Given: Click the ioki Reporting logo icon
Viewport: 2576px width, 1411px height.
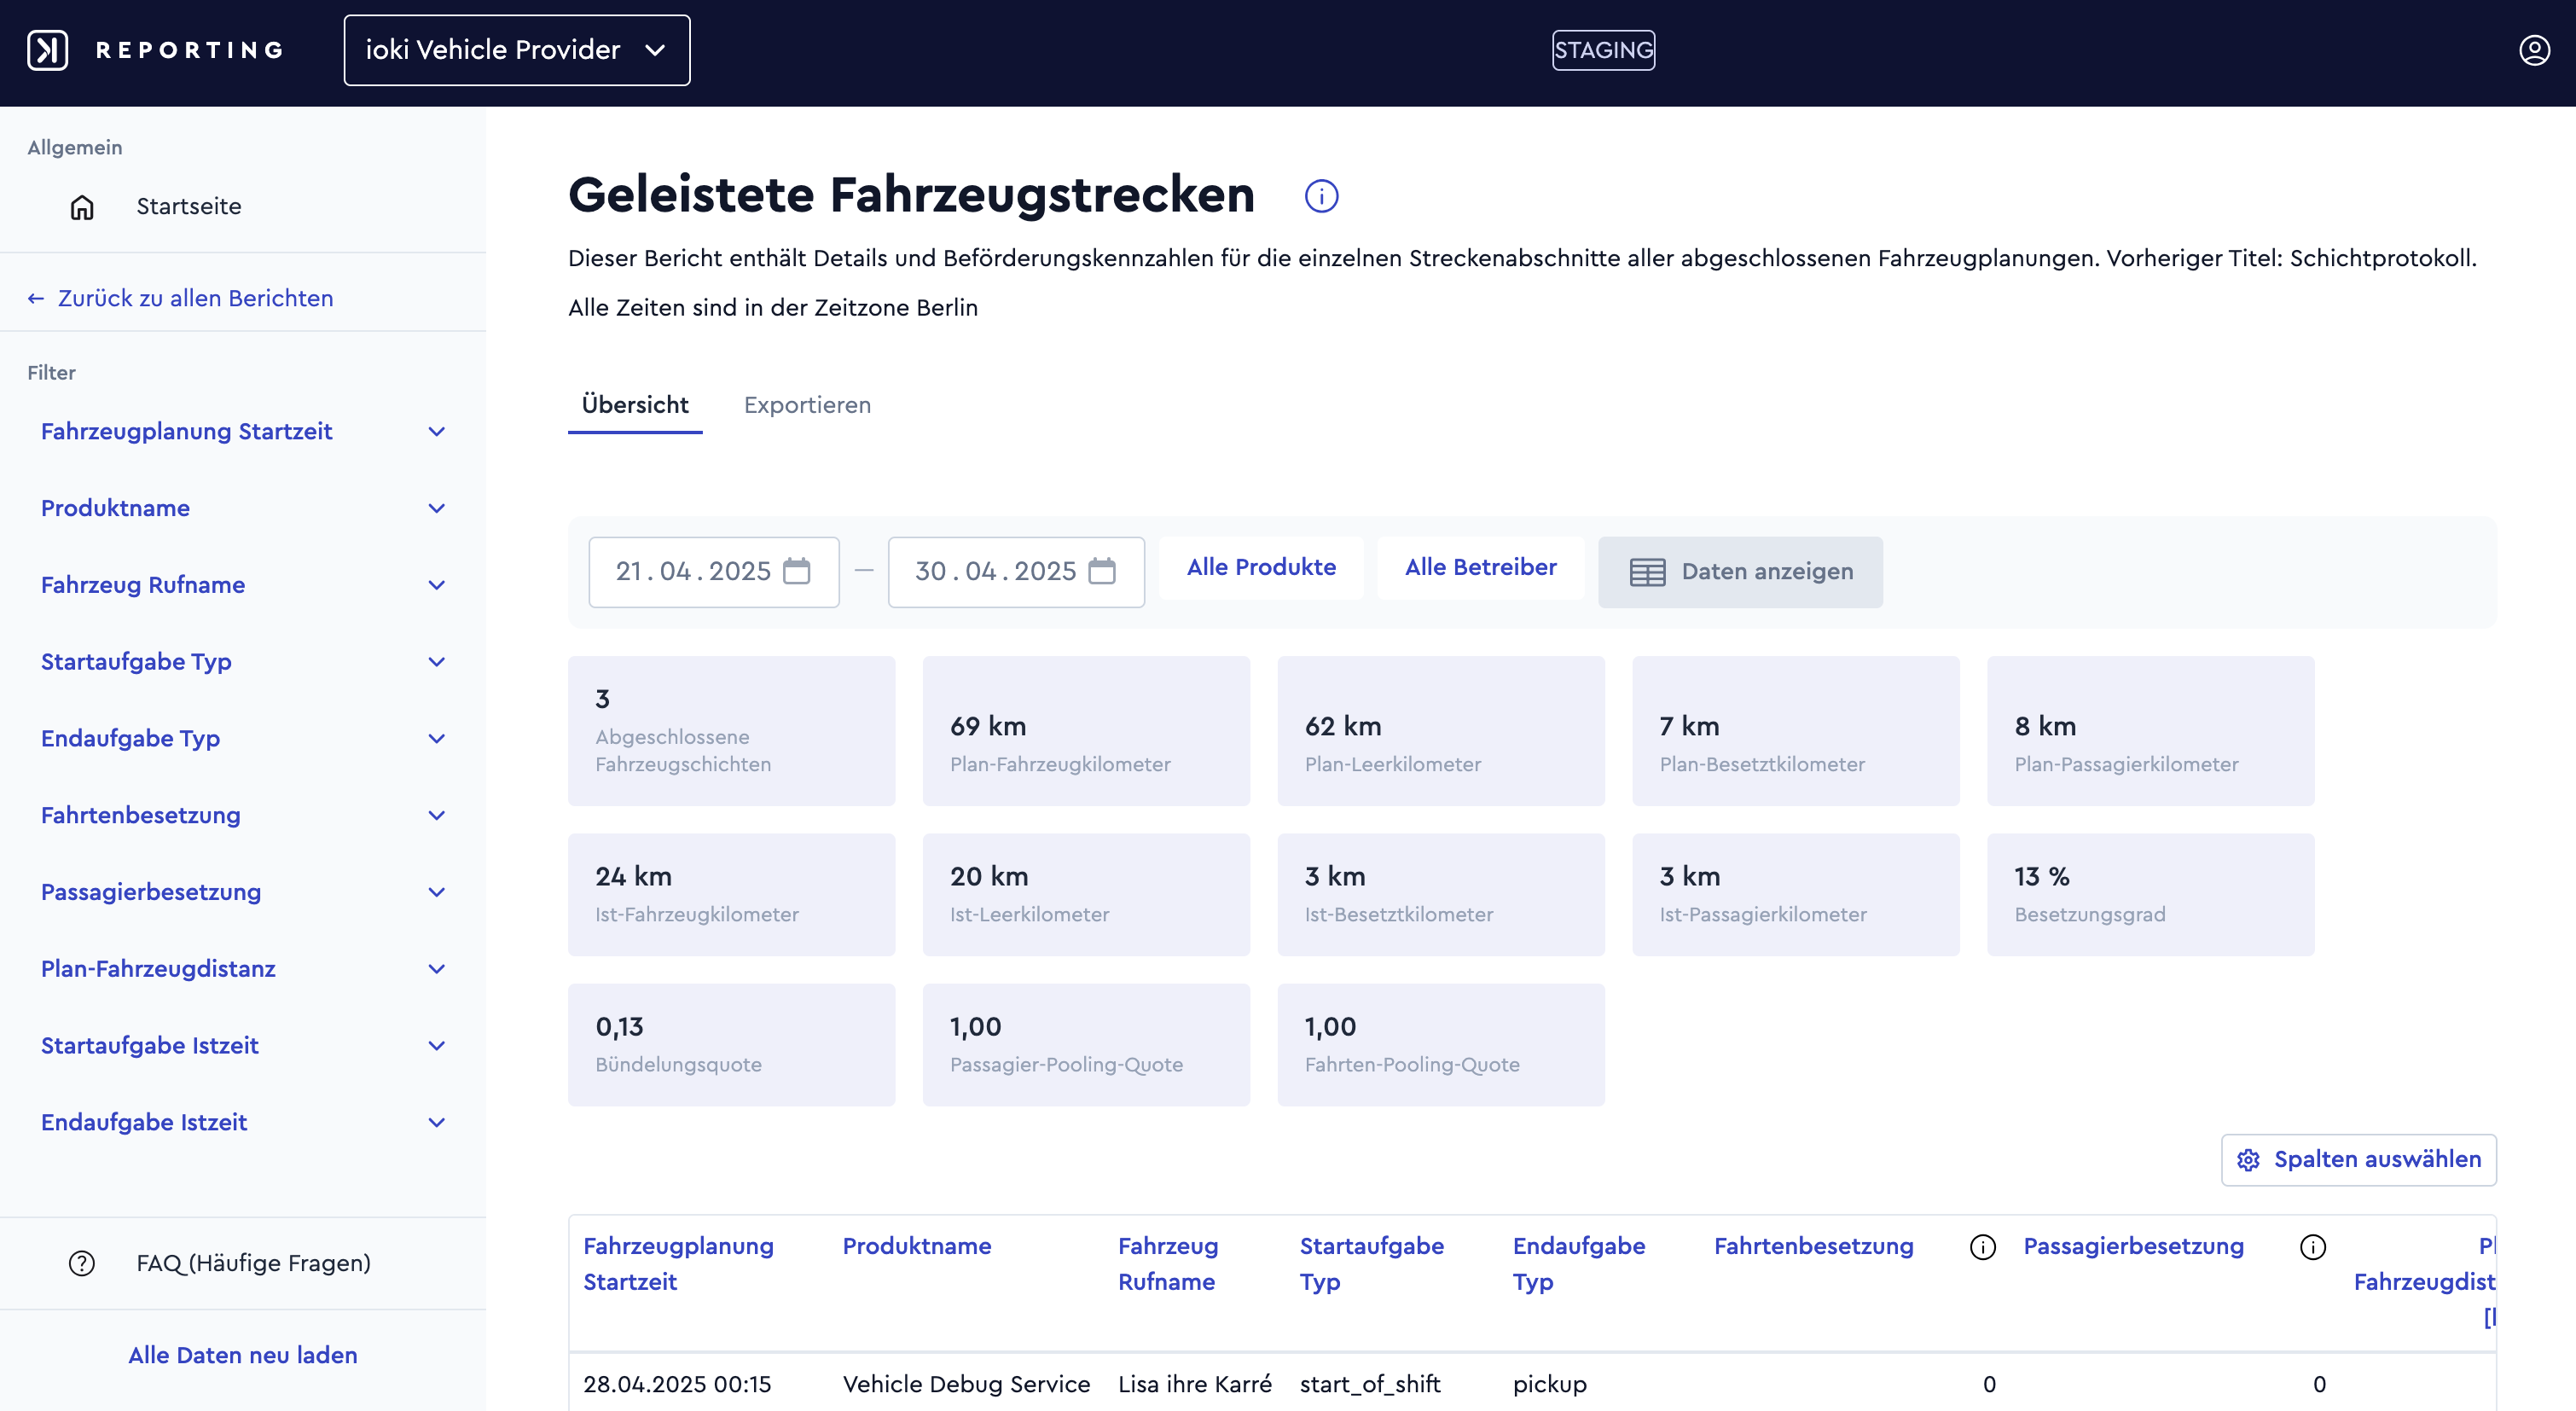Looking at the screenshot, I should tap(47, 50).
